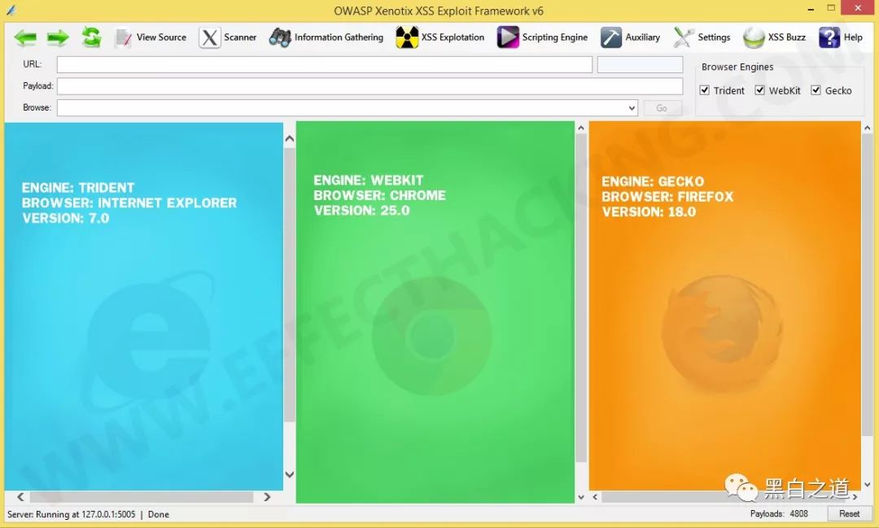The width and height of the screenshot is (879, 528).
Task: Click Trident pane scroll down arrow
Action: [x=289, y=474]
